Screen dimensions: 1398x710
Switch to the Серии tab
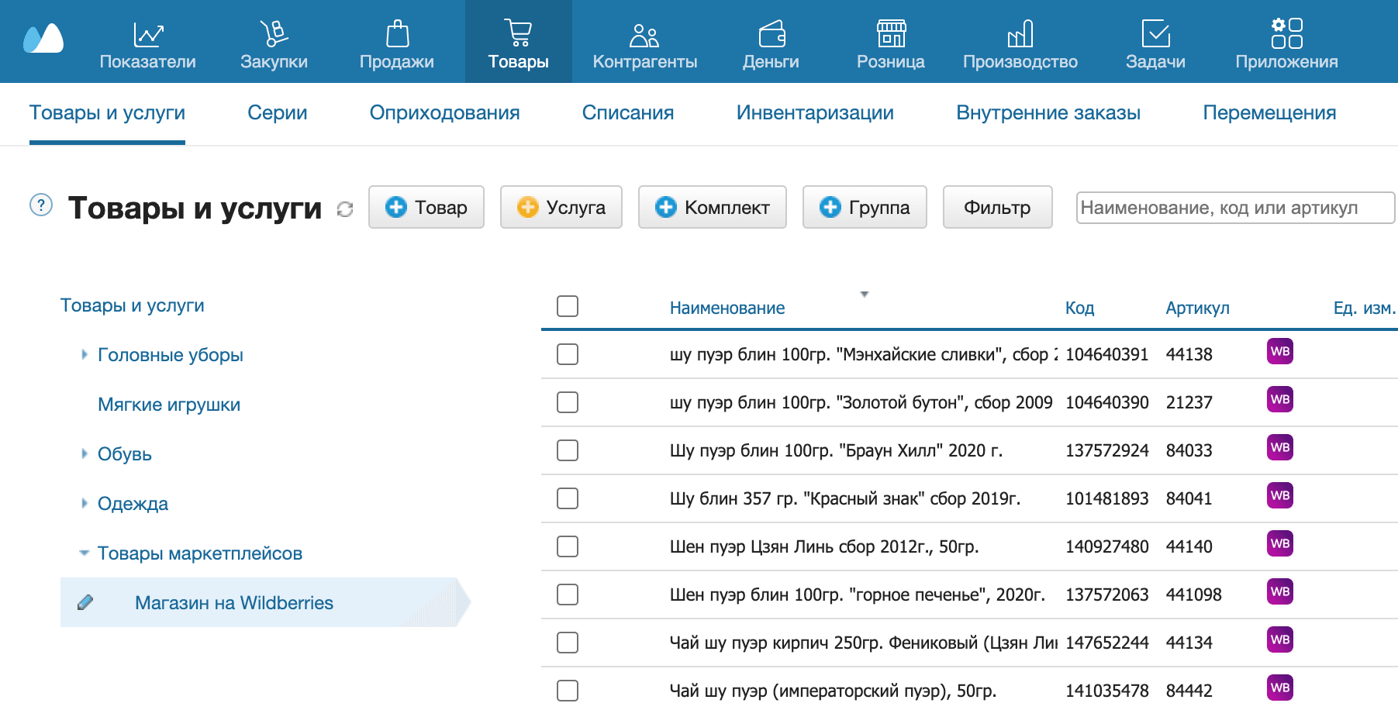coord(276,113)
